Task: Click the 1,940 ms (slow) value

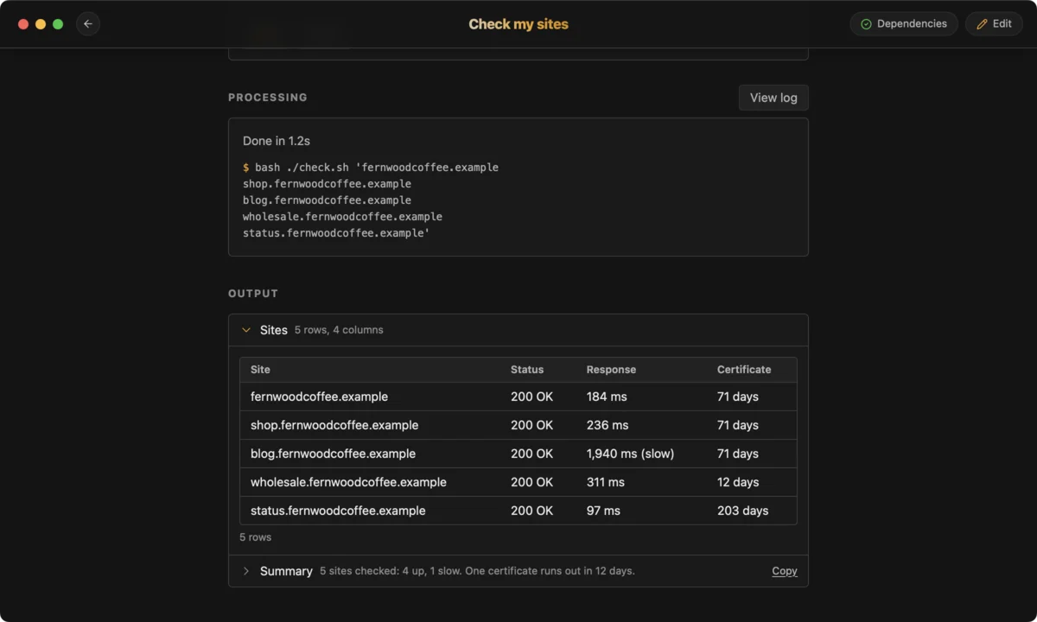Action: click(x=630, y=454)
